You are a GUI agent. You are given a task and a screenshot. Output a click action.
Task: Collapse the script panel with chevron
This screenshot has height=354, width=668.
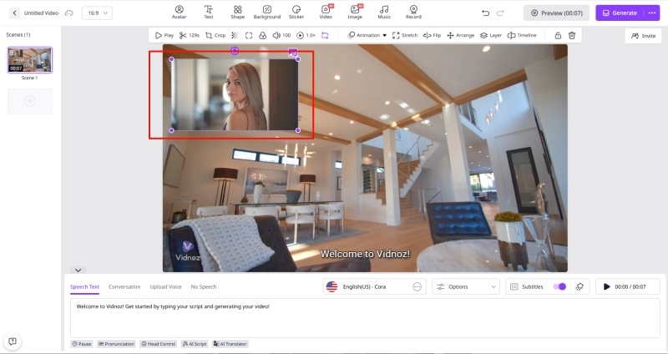pyautogui.click(x=78, y=270)
